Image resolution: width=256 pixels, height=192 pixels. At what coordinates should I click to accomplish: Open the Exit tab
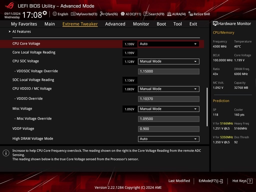coord(193,24)
